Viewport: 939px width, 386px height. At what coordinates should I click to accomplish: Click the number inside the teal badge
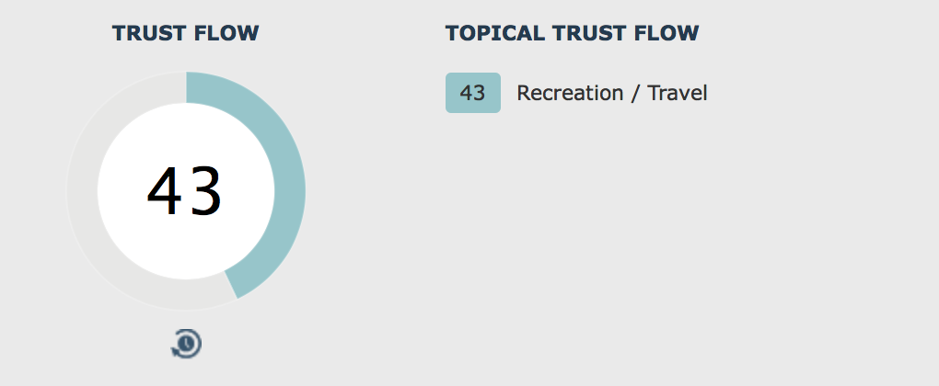tap(472, 93)
